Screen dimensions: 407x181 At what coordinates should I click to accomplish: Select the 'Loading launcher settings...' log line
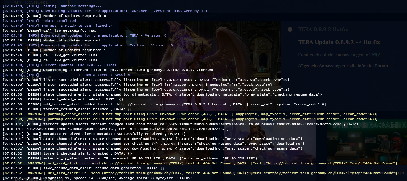tap(71, 6)
